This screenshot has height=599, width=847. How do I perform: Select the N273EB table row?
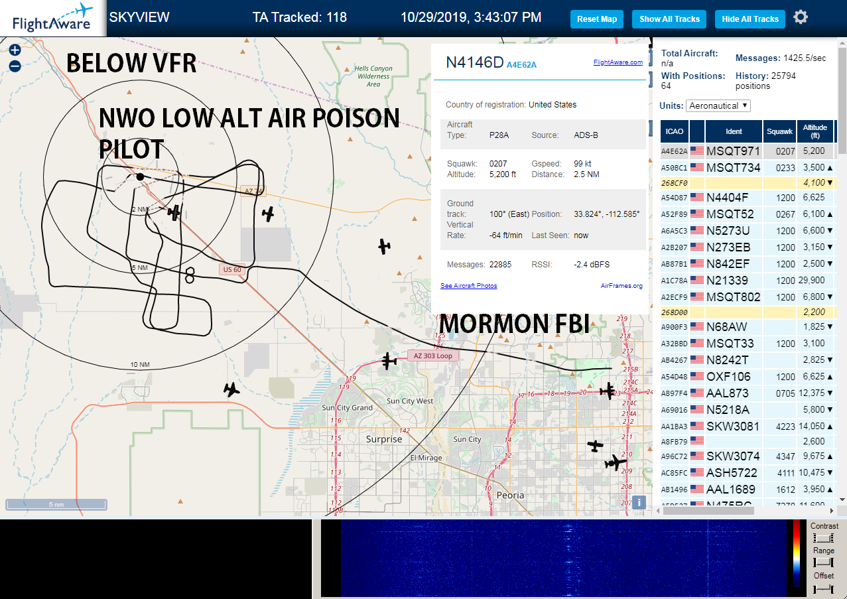(748, 247)
